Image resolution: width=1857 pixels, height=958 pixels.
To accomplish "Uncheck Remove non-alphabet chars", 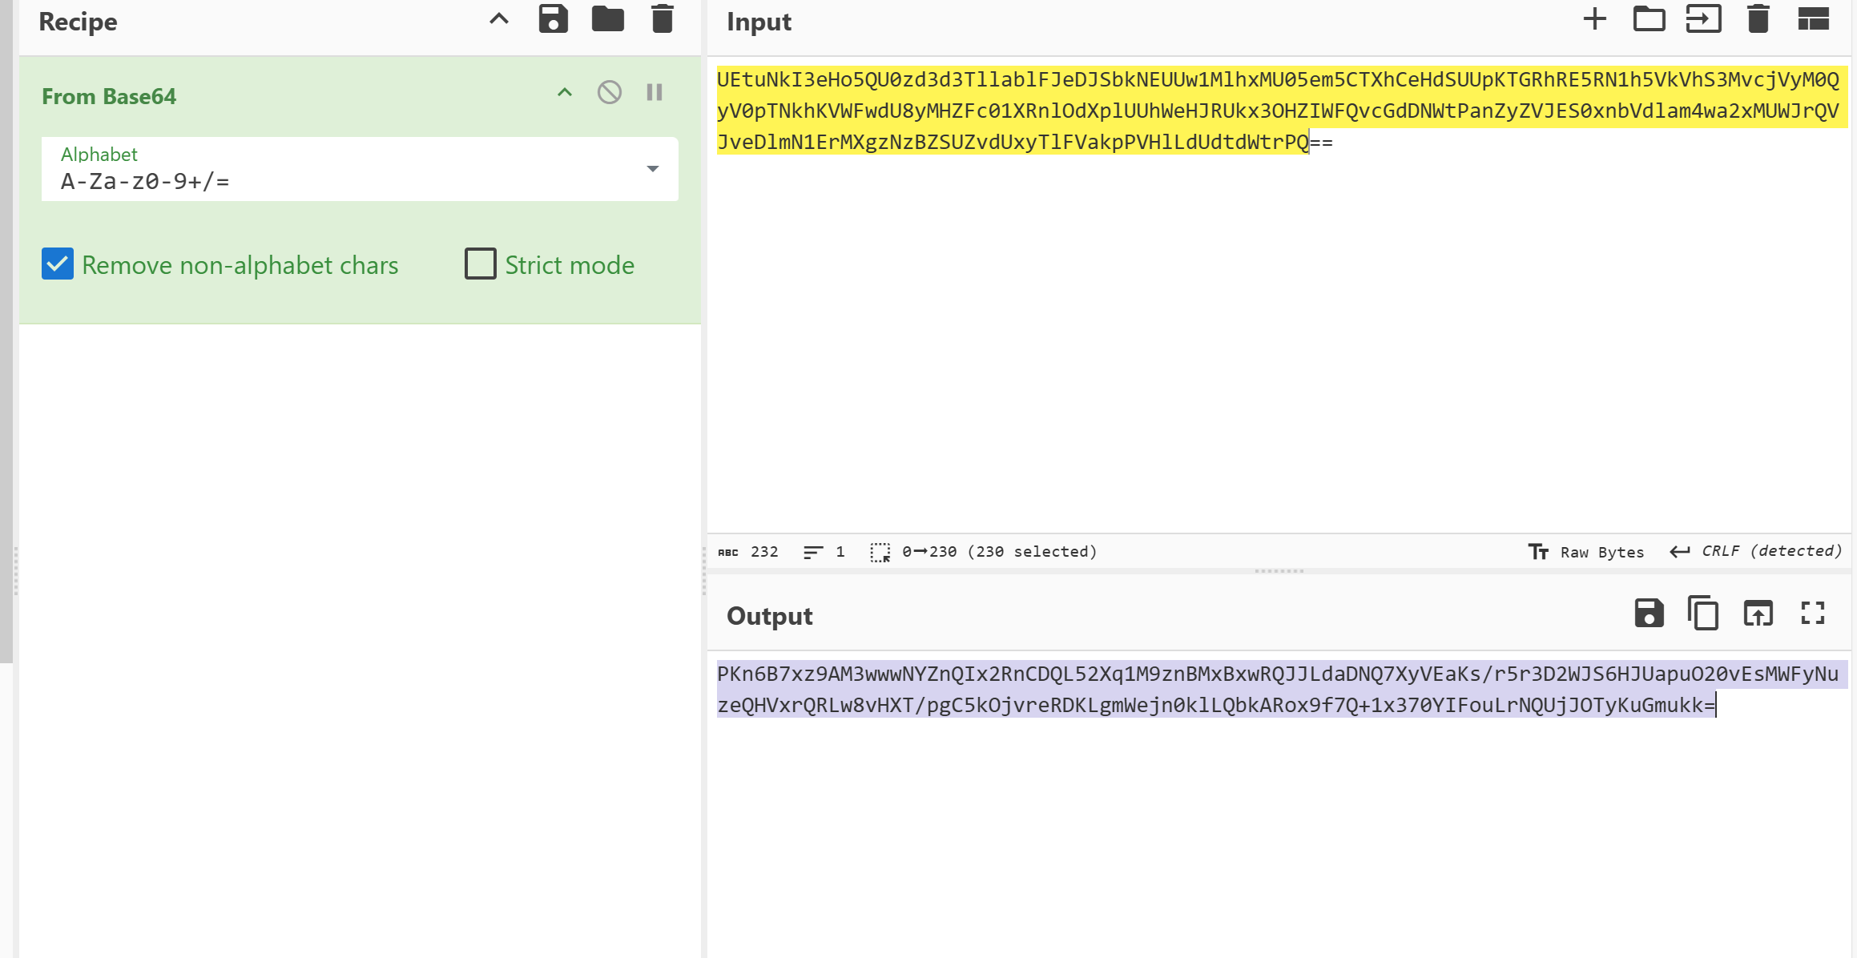I will click(58, 264).
